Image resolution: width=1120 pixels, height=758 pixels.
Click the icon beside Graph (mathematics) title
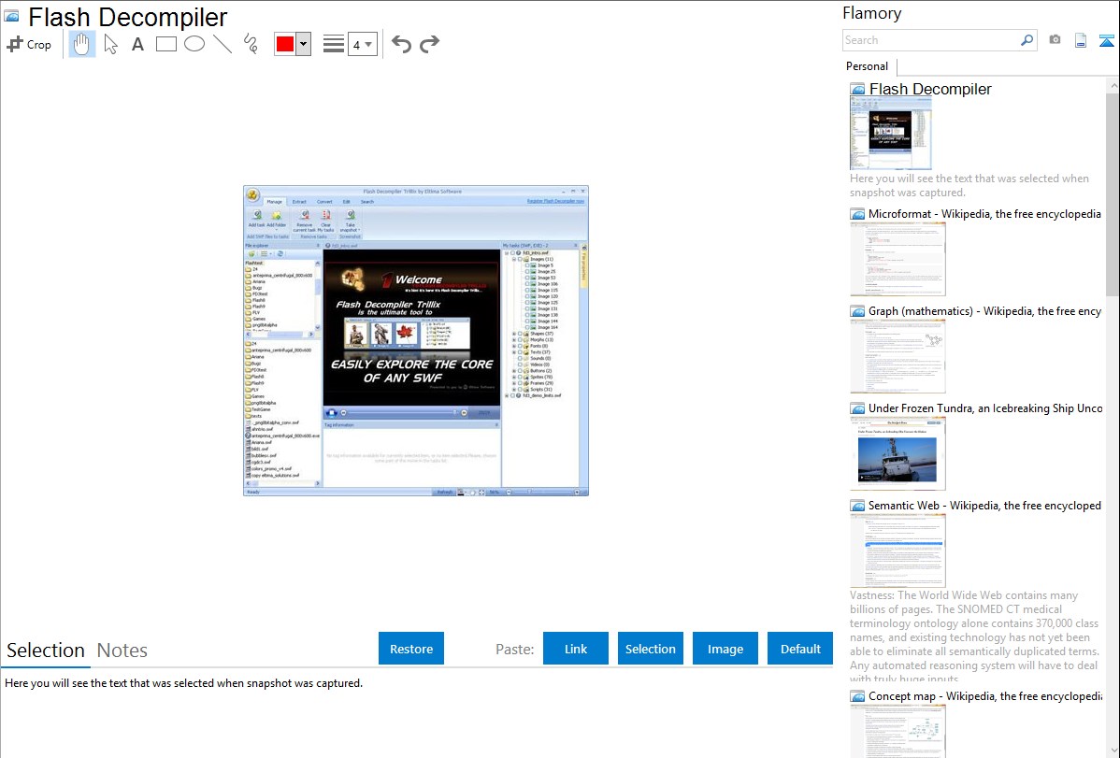(857, 311)
